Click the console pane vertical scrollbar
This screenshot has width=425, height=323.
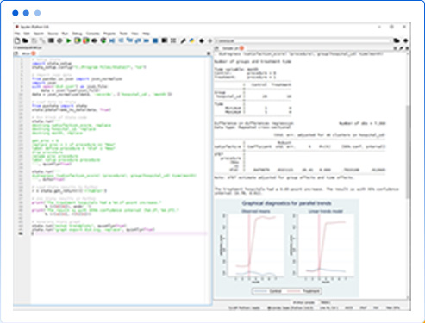tap(408, 152)
